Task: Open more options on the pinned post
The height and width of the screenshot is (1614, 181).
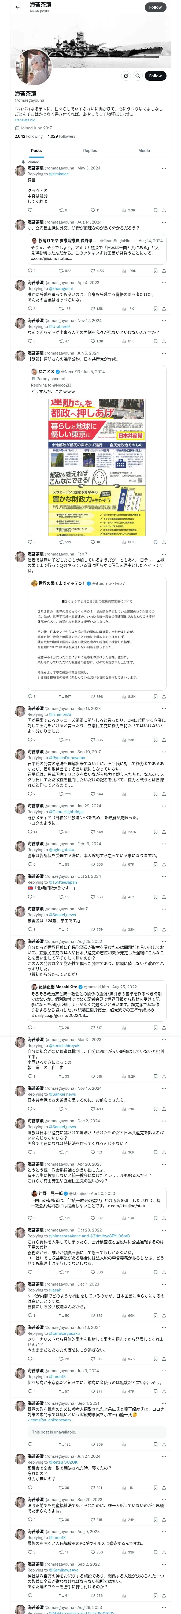Action: (164, 168)
